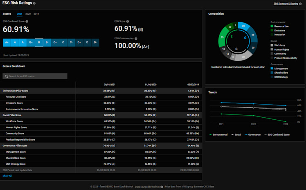Select the D- rating box
Screen dimensions: 306x190
click(x=95, y=42)
